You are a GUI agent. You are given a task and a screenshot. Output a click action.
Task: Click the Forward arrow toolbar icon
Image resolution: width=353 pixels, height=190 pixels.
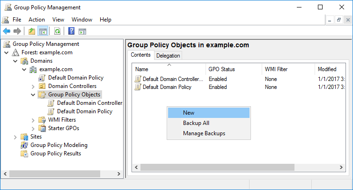click(17, 31)
